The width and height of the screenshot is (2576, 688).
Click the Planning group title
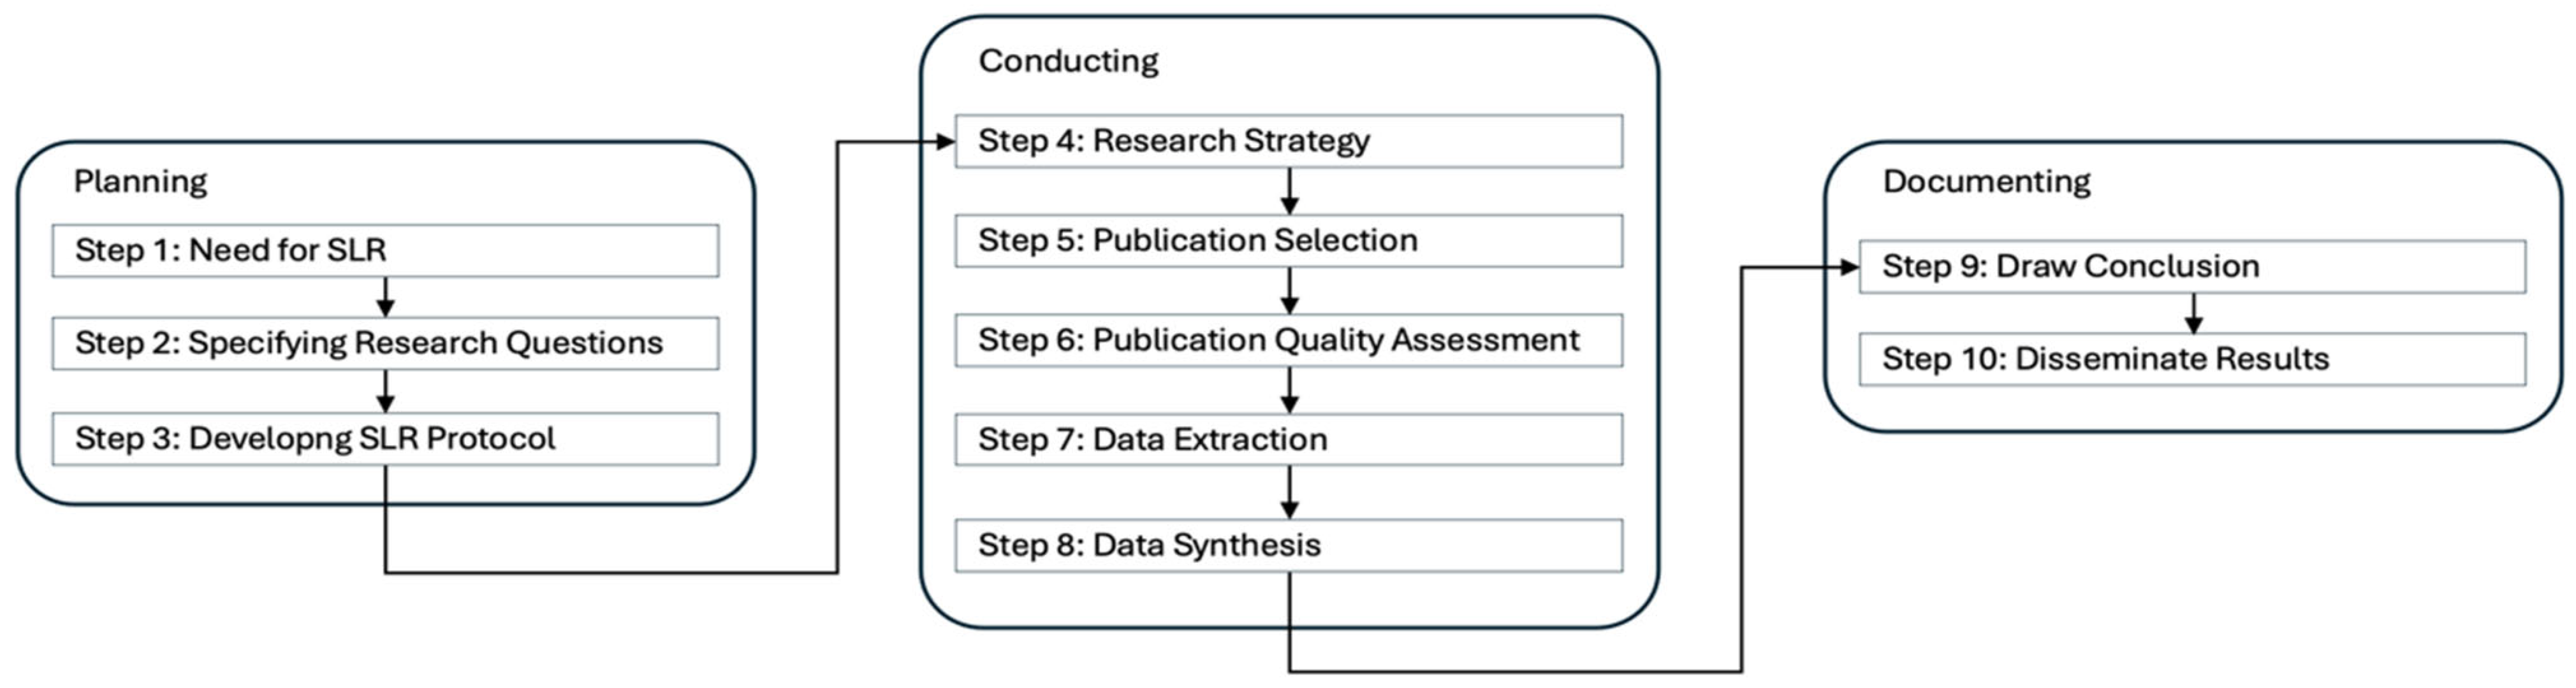pos(140,182)
